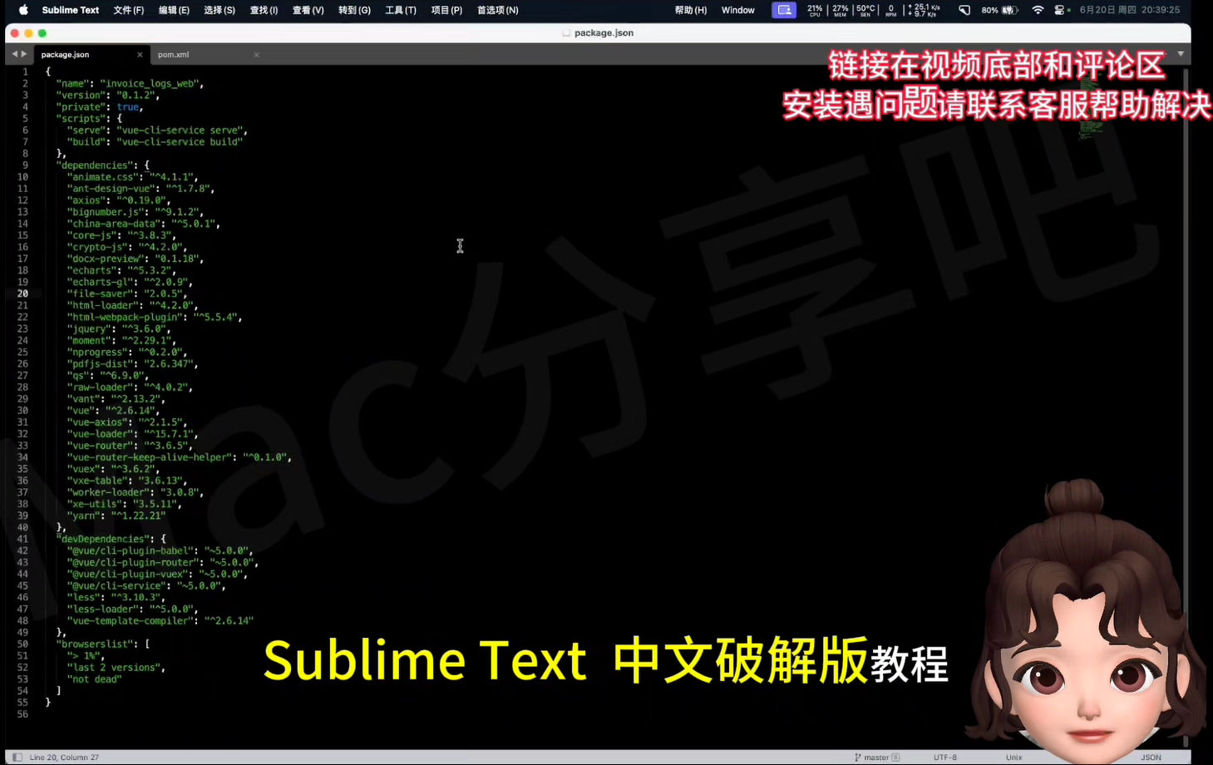Click the vertical scrollbar of the editor
The image size is (1213, 765).
[x=1186, y=407]
